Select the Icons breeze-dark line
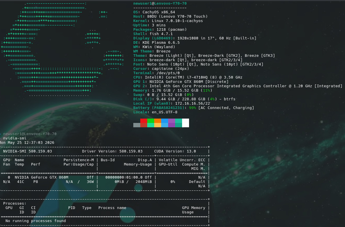Image resolution: width=345 pixels, height=227 pixels. pos(188,60)
